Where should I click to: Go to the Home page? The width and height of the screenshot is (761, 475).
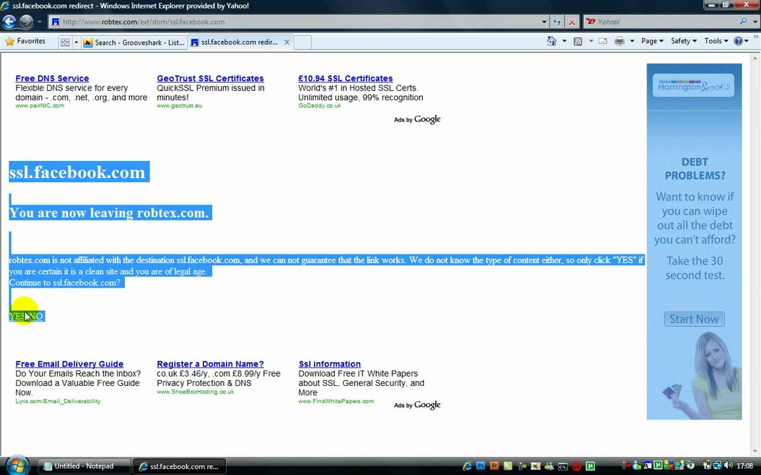point(552,41)
